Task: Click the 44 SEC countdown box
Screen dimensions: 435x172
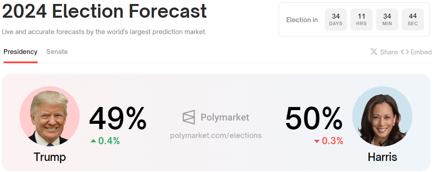Action: pyautogui.click(x=413, y=19)
